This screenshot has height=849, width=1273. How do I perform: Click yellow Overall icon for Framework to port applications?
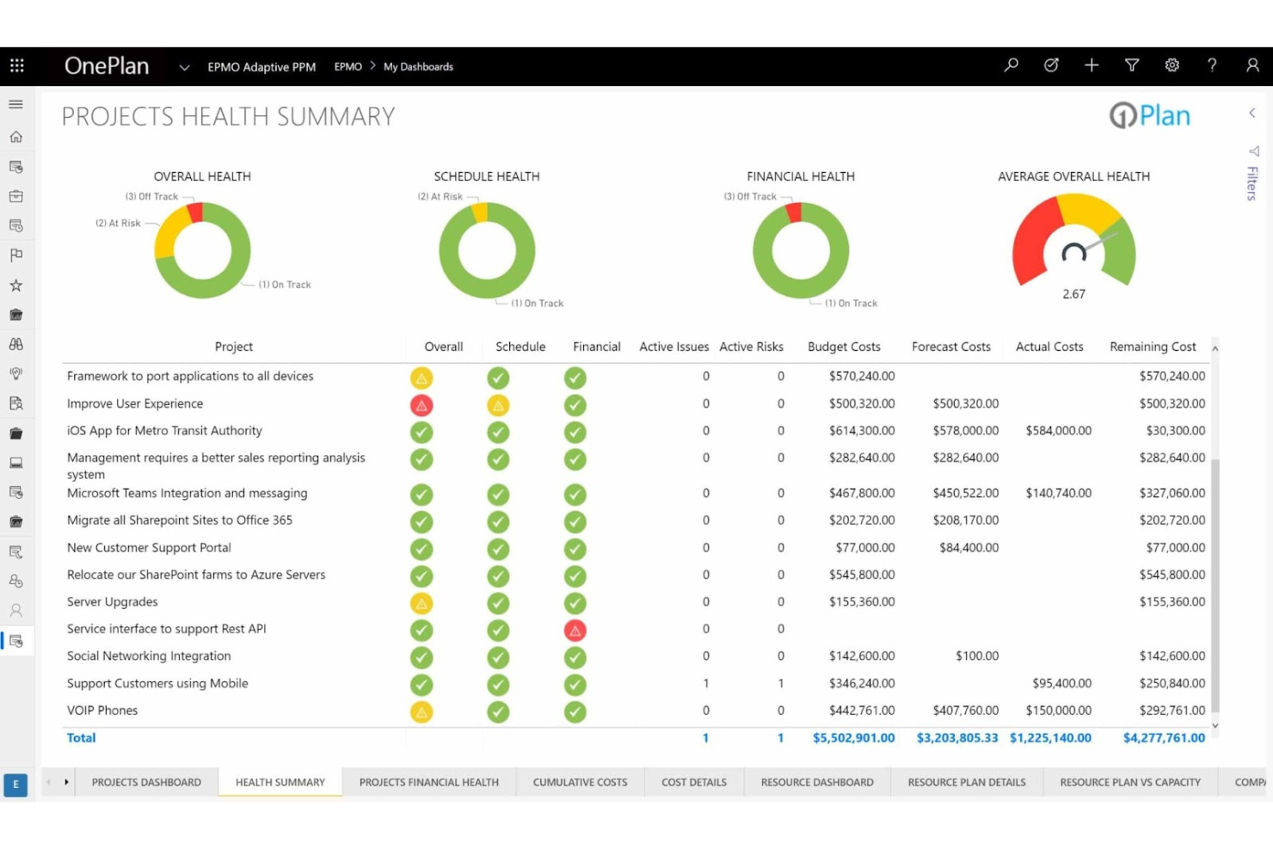click(421, 378)
